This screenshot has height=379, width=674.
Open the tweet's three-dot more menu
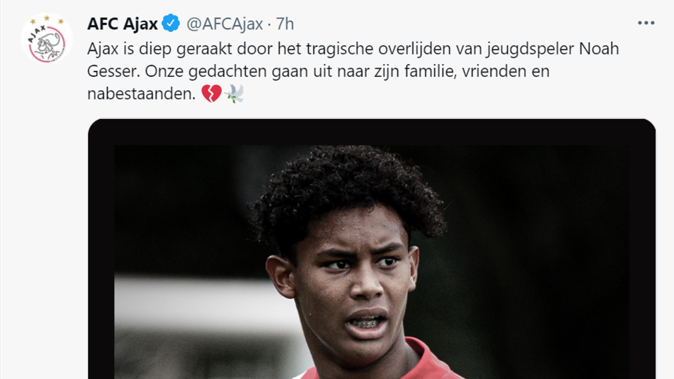point(646,24)
